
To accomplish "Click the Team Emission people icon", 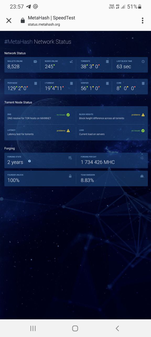I will (x=142, y=176).
